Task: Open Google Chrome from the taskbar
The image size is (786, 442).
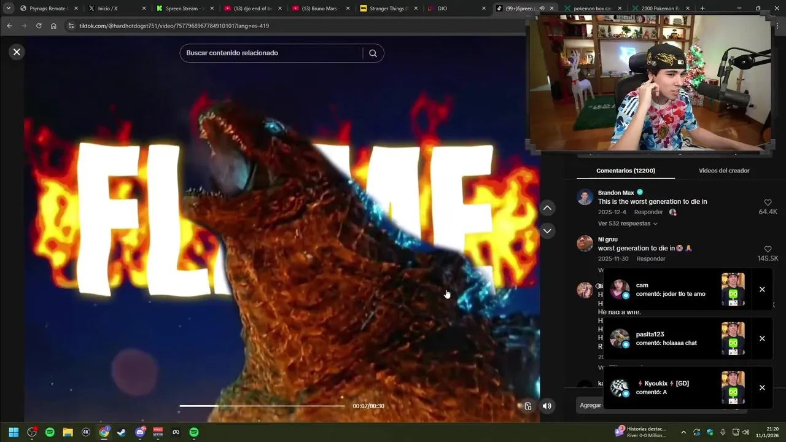Action: point(104,432)
